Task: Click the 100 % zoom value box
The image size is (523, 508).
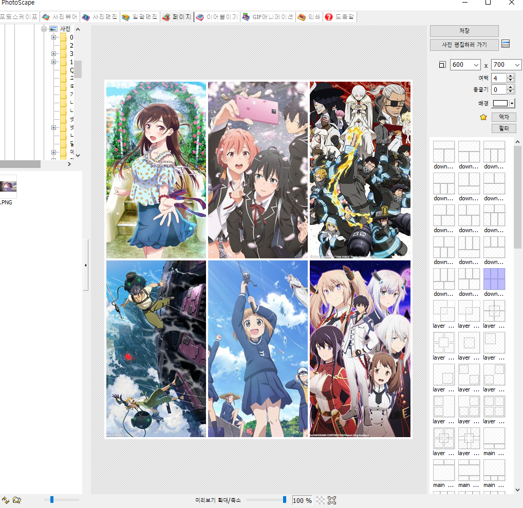Action: tap(302, 500)
